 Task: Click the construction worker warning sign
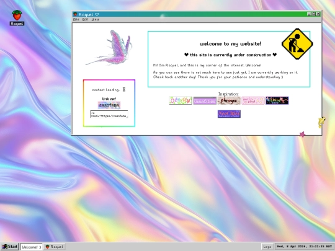coord(297,44)
